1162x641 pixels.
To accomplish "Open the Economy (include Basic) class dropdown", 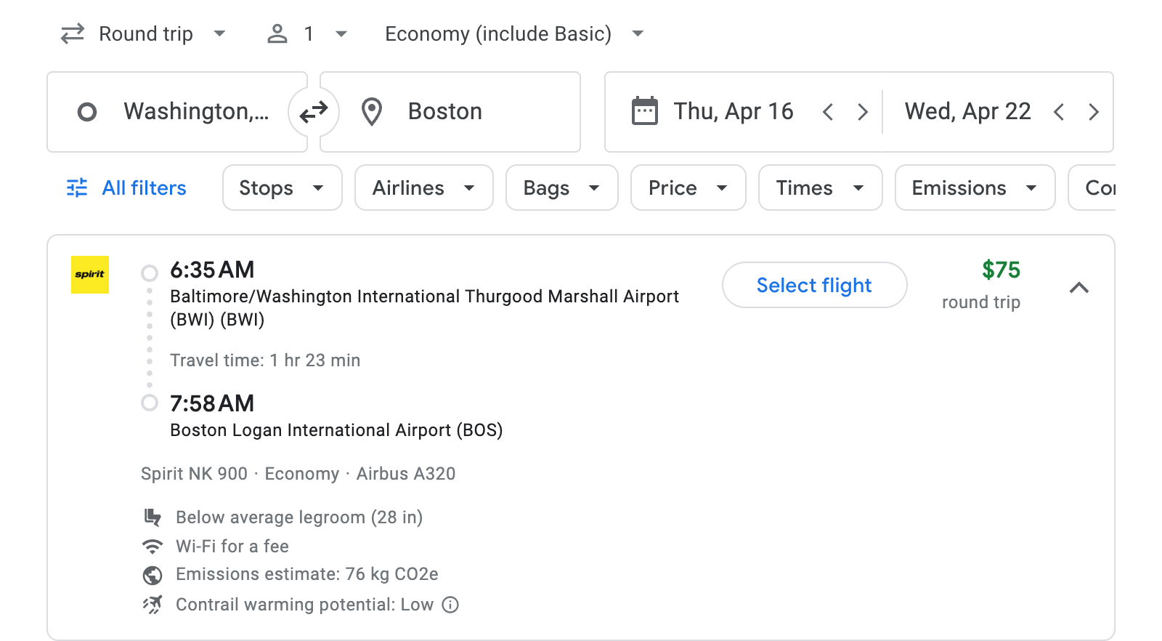I will point(515,34).
